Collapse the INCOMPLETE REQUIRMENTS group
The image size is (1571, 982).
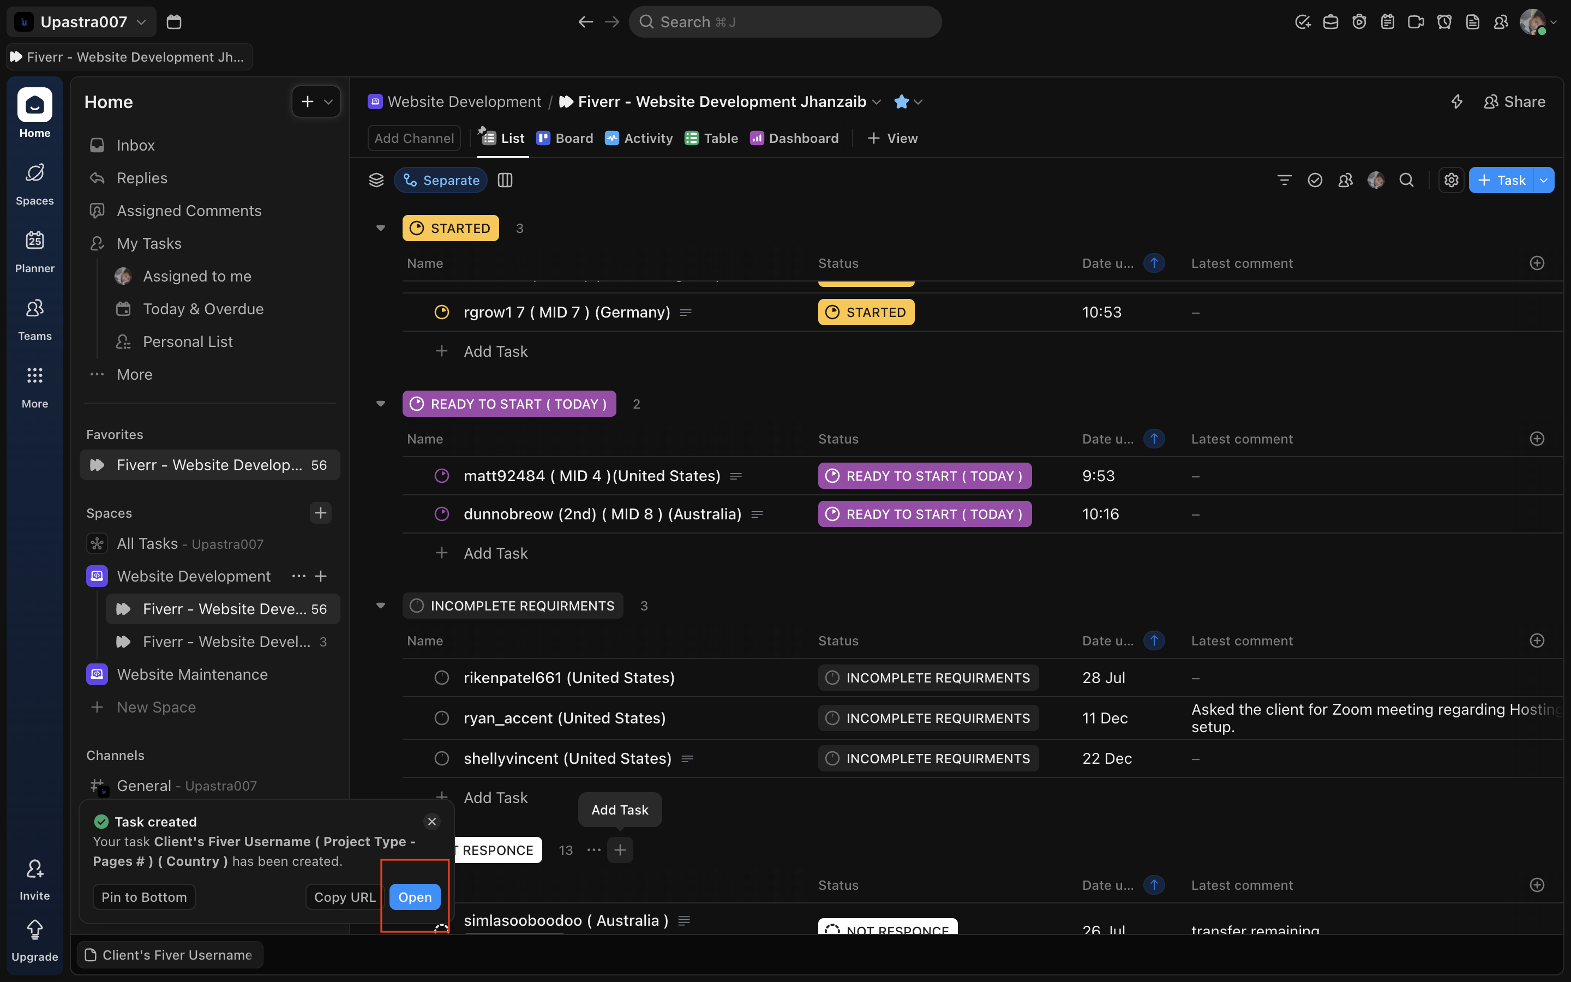380,606
